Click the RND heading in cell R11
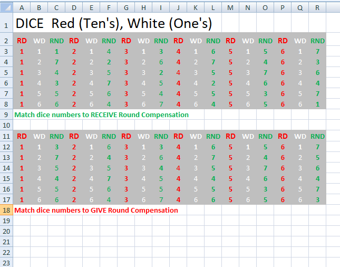Image resolution: width=340 pixels, height=267 pixels. [x=317, y=136]
